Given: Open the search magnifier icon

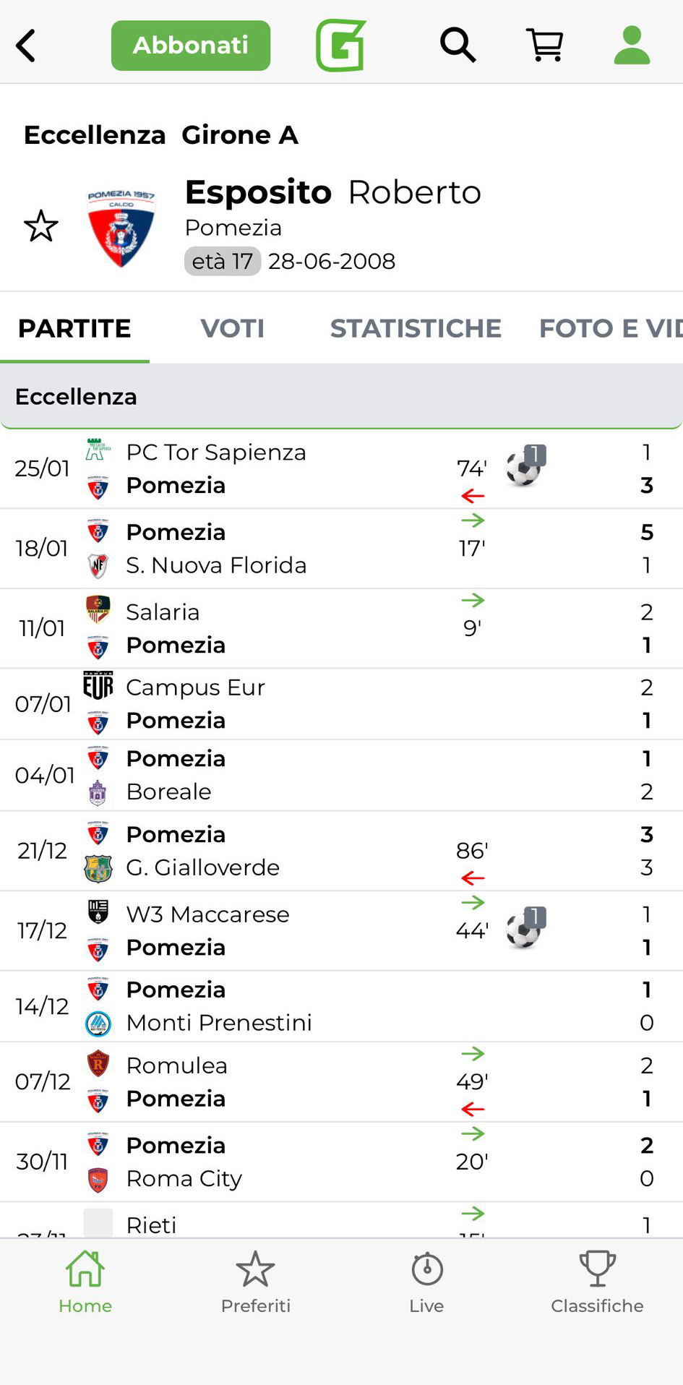Looking at the screenshot, I should click(x=458, y=46).
